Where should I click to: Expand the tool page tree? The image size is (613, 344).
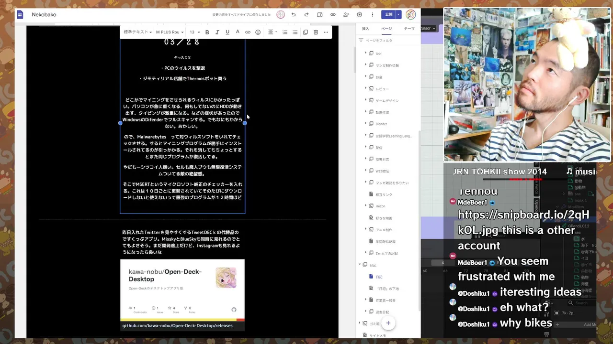pos(365,53)
